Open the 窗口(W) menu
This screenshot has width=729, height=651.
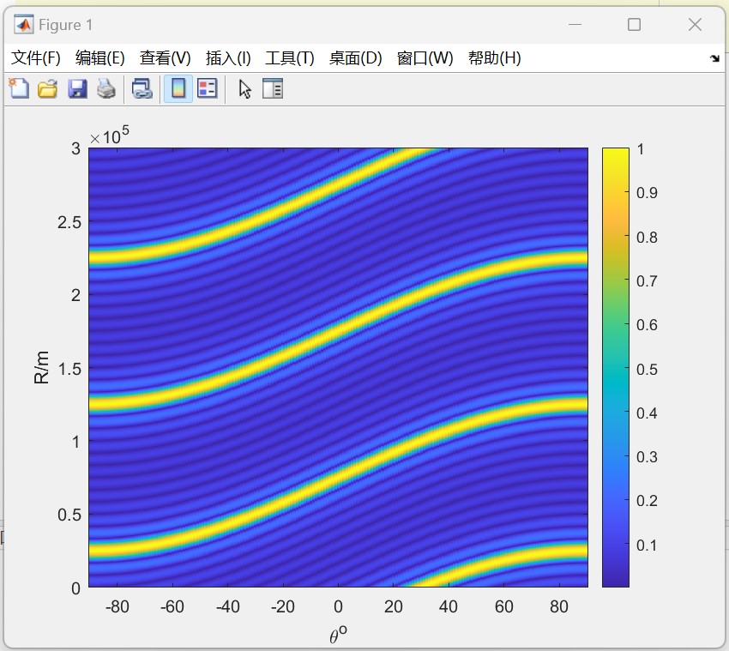coord(425,58)
